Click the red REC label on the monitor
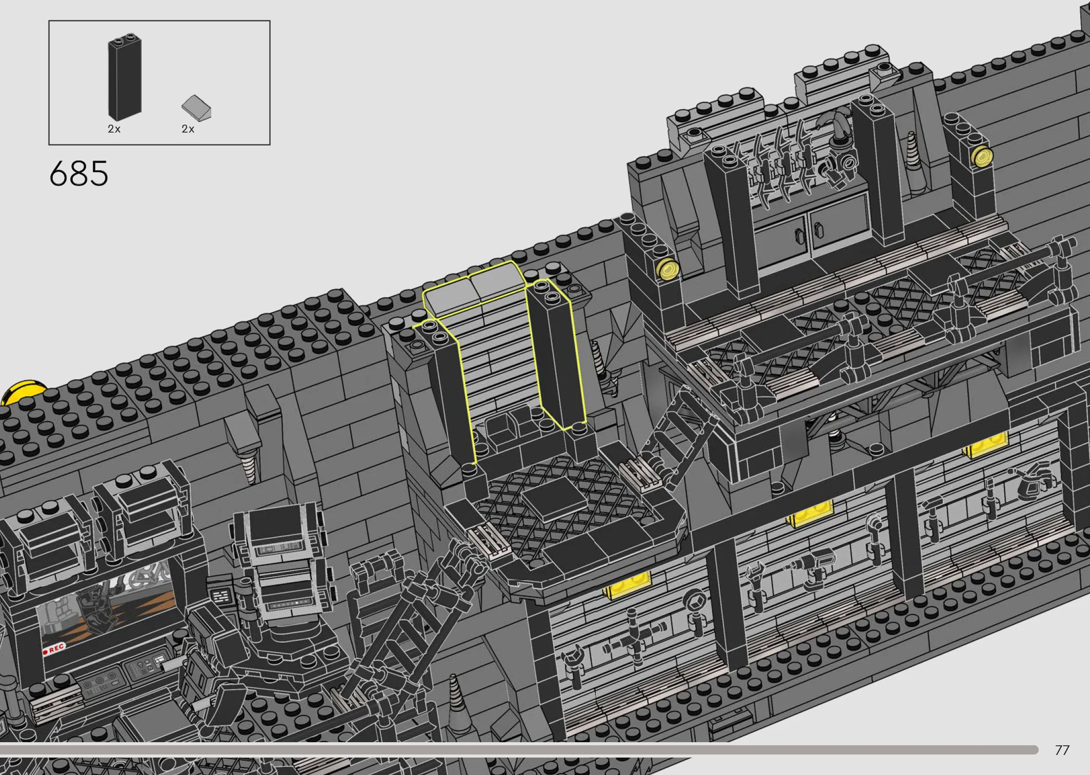This screenshot has height=775, width=1090. pyautogui.click(x=54, y=648)
